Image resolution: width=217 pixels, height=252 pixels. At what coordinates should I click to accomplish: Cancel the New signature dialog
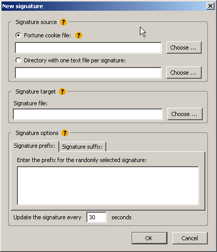[190, 238]
